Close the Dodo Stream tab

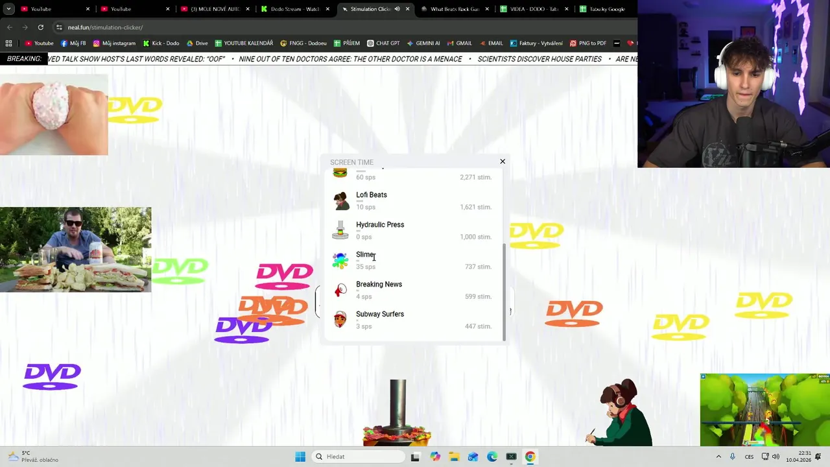pos(327,9)
